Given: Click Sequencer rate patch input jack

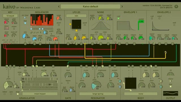Looking at the screenshot, I should [25, 44].
